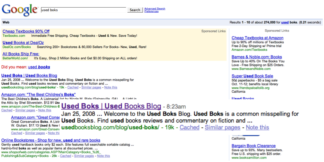
Task: Open the Preferences link
Action: click(152, 12)
